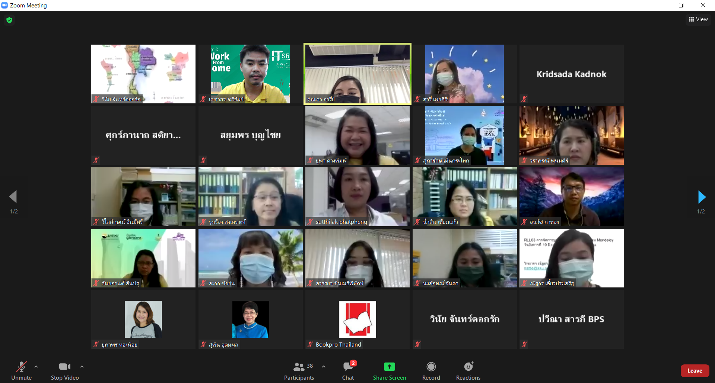The image size is (715, 383).
Task: Unmute the microphone
Action: (22, 371)
